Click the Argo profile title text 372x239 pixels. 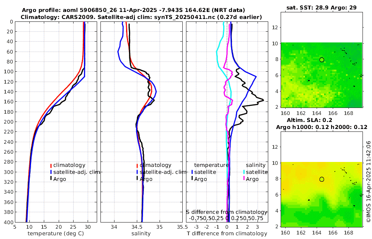[134, 10]
